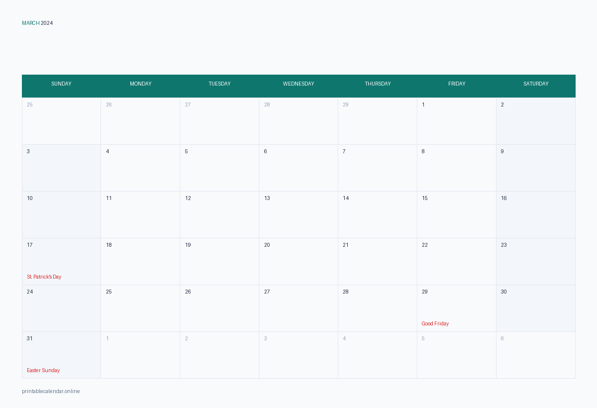
Task: Click the Easter Sunday holiday label
Action: tap(43, 370)
